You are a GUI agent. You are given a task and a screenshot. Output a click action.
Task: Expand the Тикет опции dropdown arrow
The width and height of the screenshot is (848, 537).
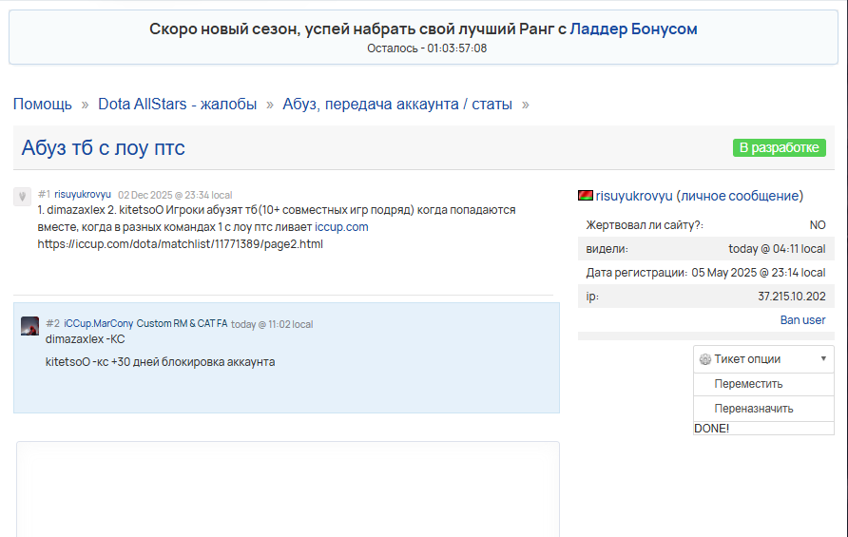point(823,358)
